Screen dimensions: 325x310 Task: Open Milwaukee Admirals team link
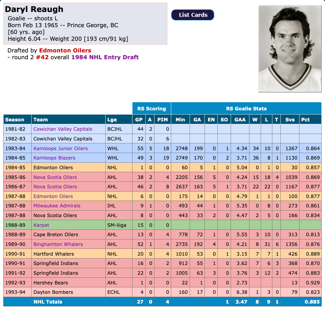57,206
